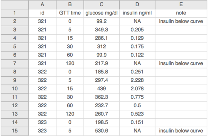Select the empty note cell in row 10

click(x=181, y=89)
